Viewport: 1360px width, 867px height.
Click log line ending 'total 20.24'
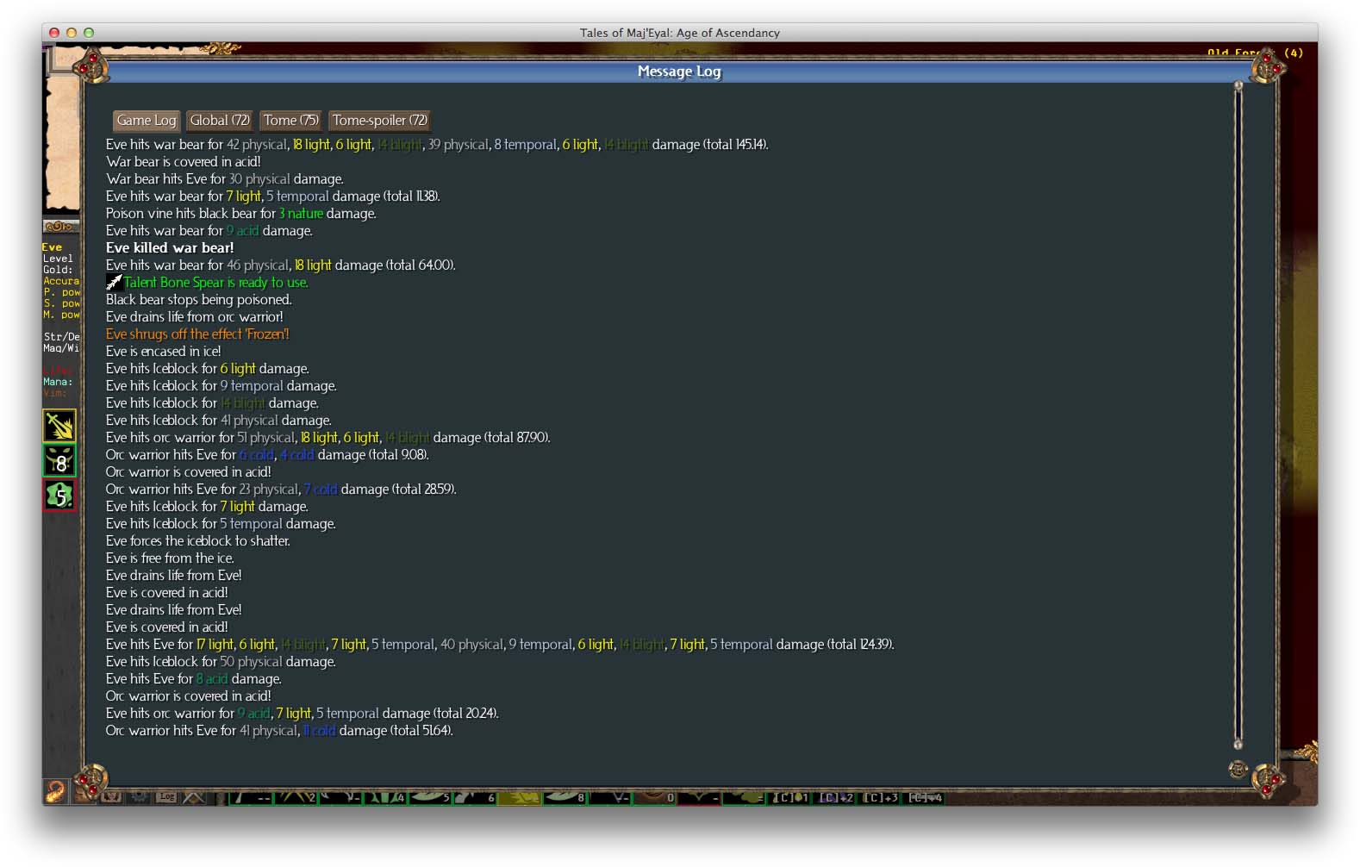303,714
